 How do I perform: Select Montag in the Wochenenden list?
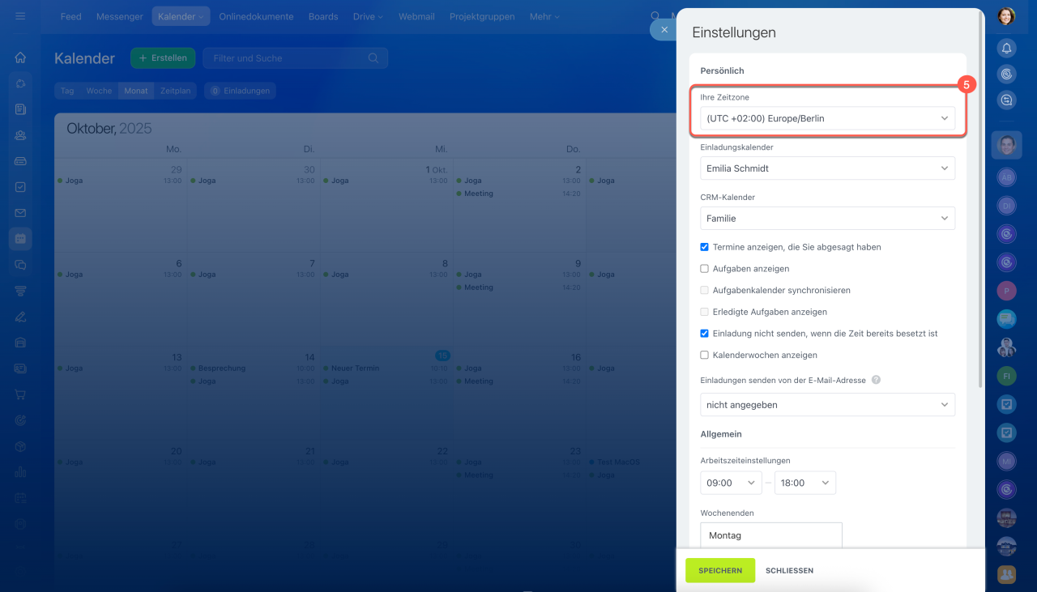(x=770, y=535)
